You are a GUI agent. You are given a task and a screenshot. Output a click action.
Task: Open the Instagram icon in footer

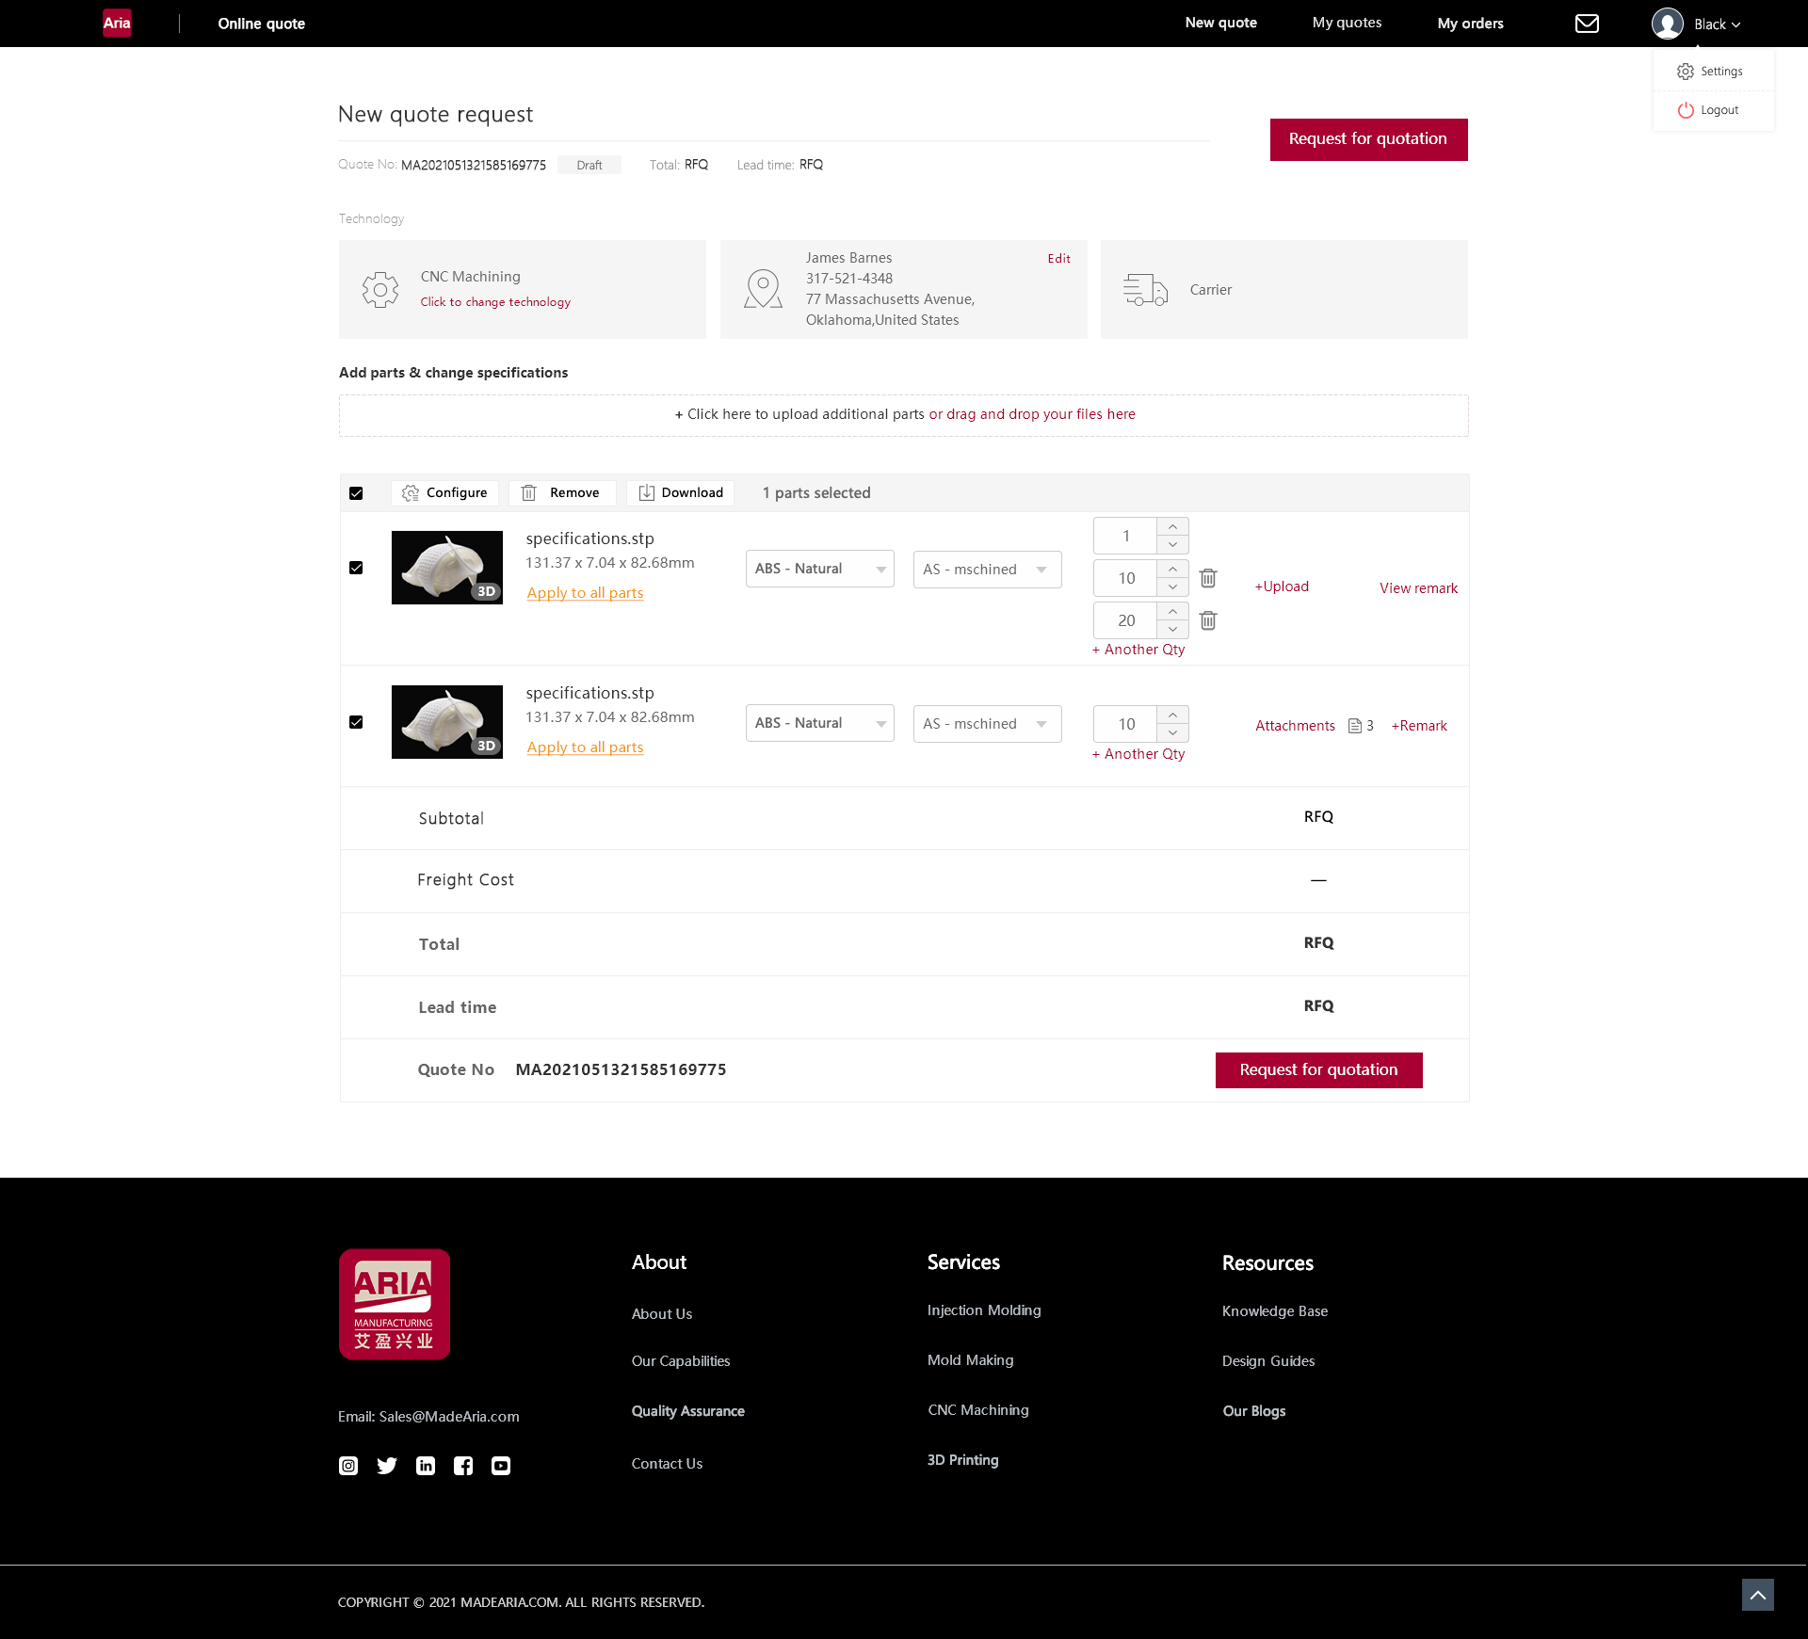[x=348, y=1466]
